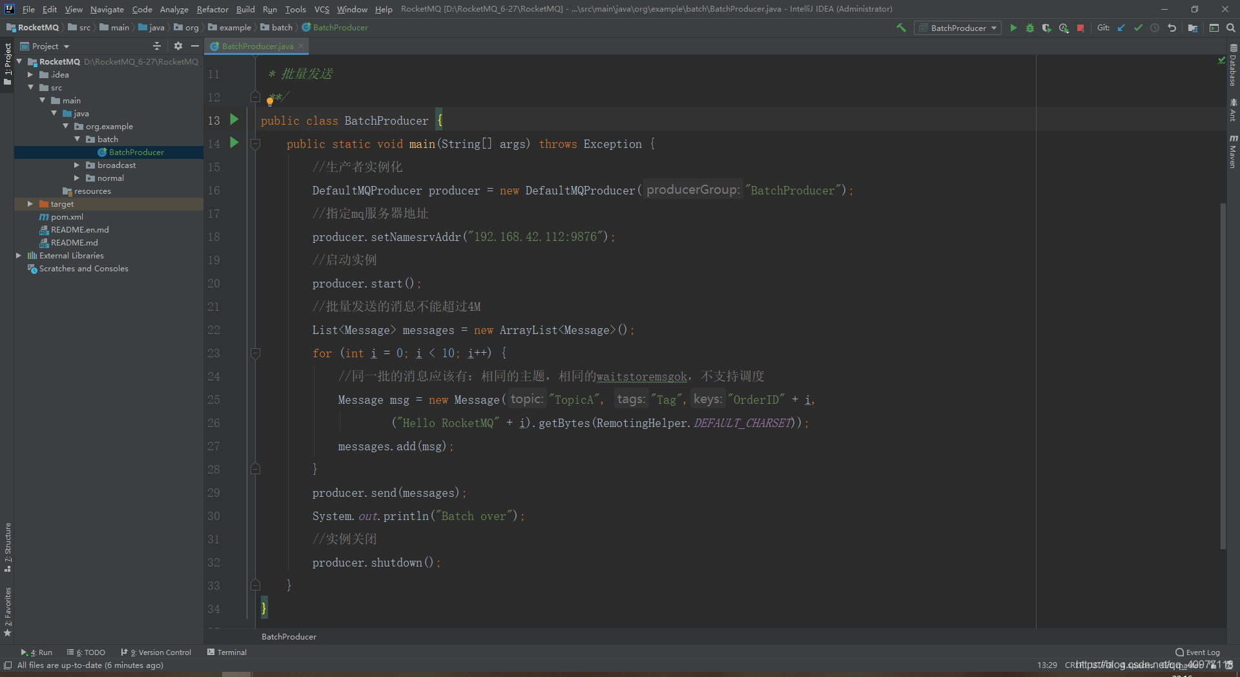Click the Git update project arrow
The image size is (1240, 677).
[1121, 28]
